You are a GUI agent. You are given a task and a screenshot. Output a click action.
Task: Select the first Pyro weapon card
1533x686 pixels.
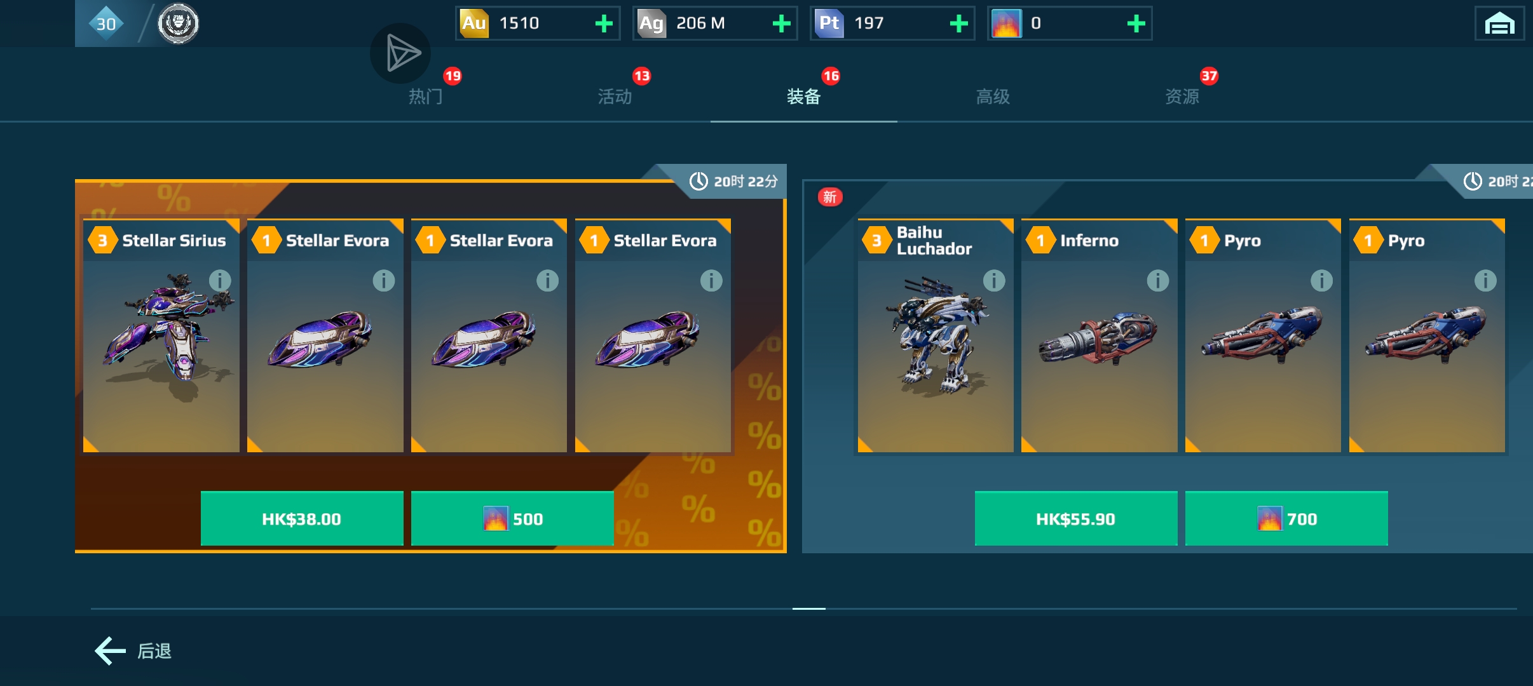1263,335
